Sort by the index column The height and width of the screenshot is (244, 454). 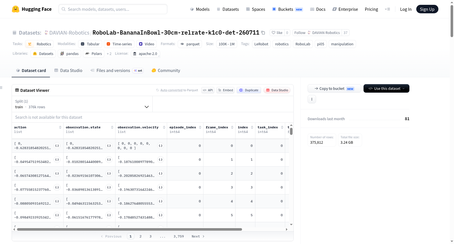coord(252,127)
